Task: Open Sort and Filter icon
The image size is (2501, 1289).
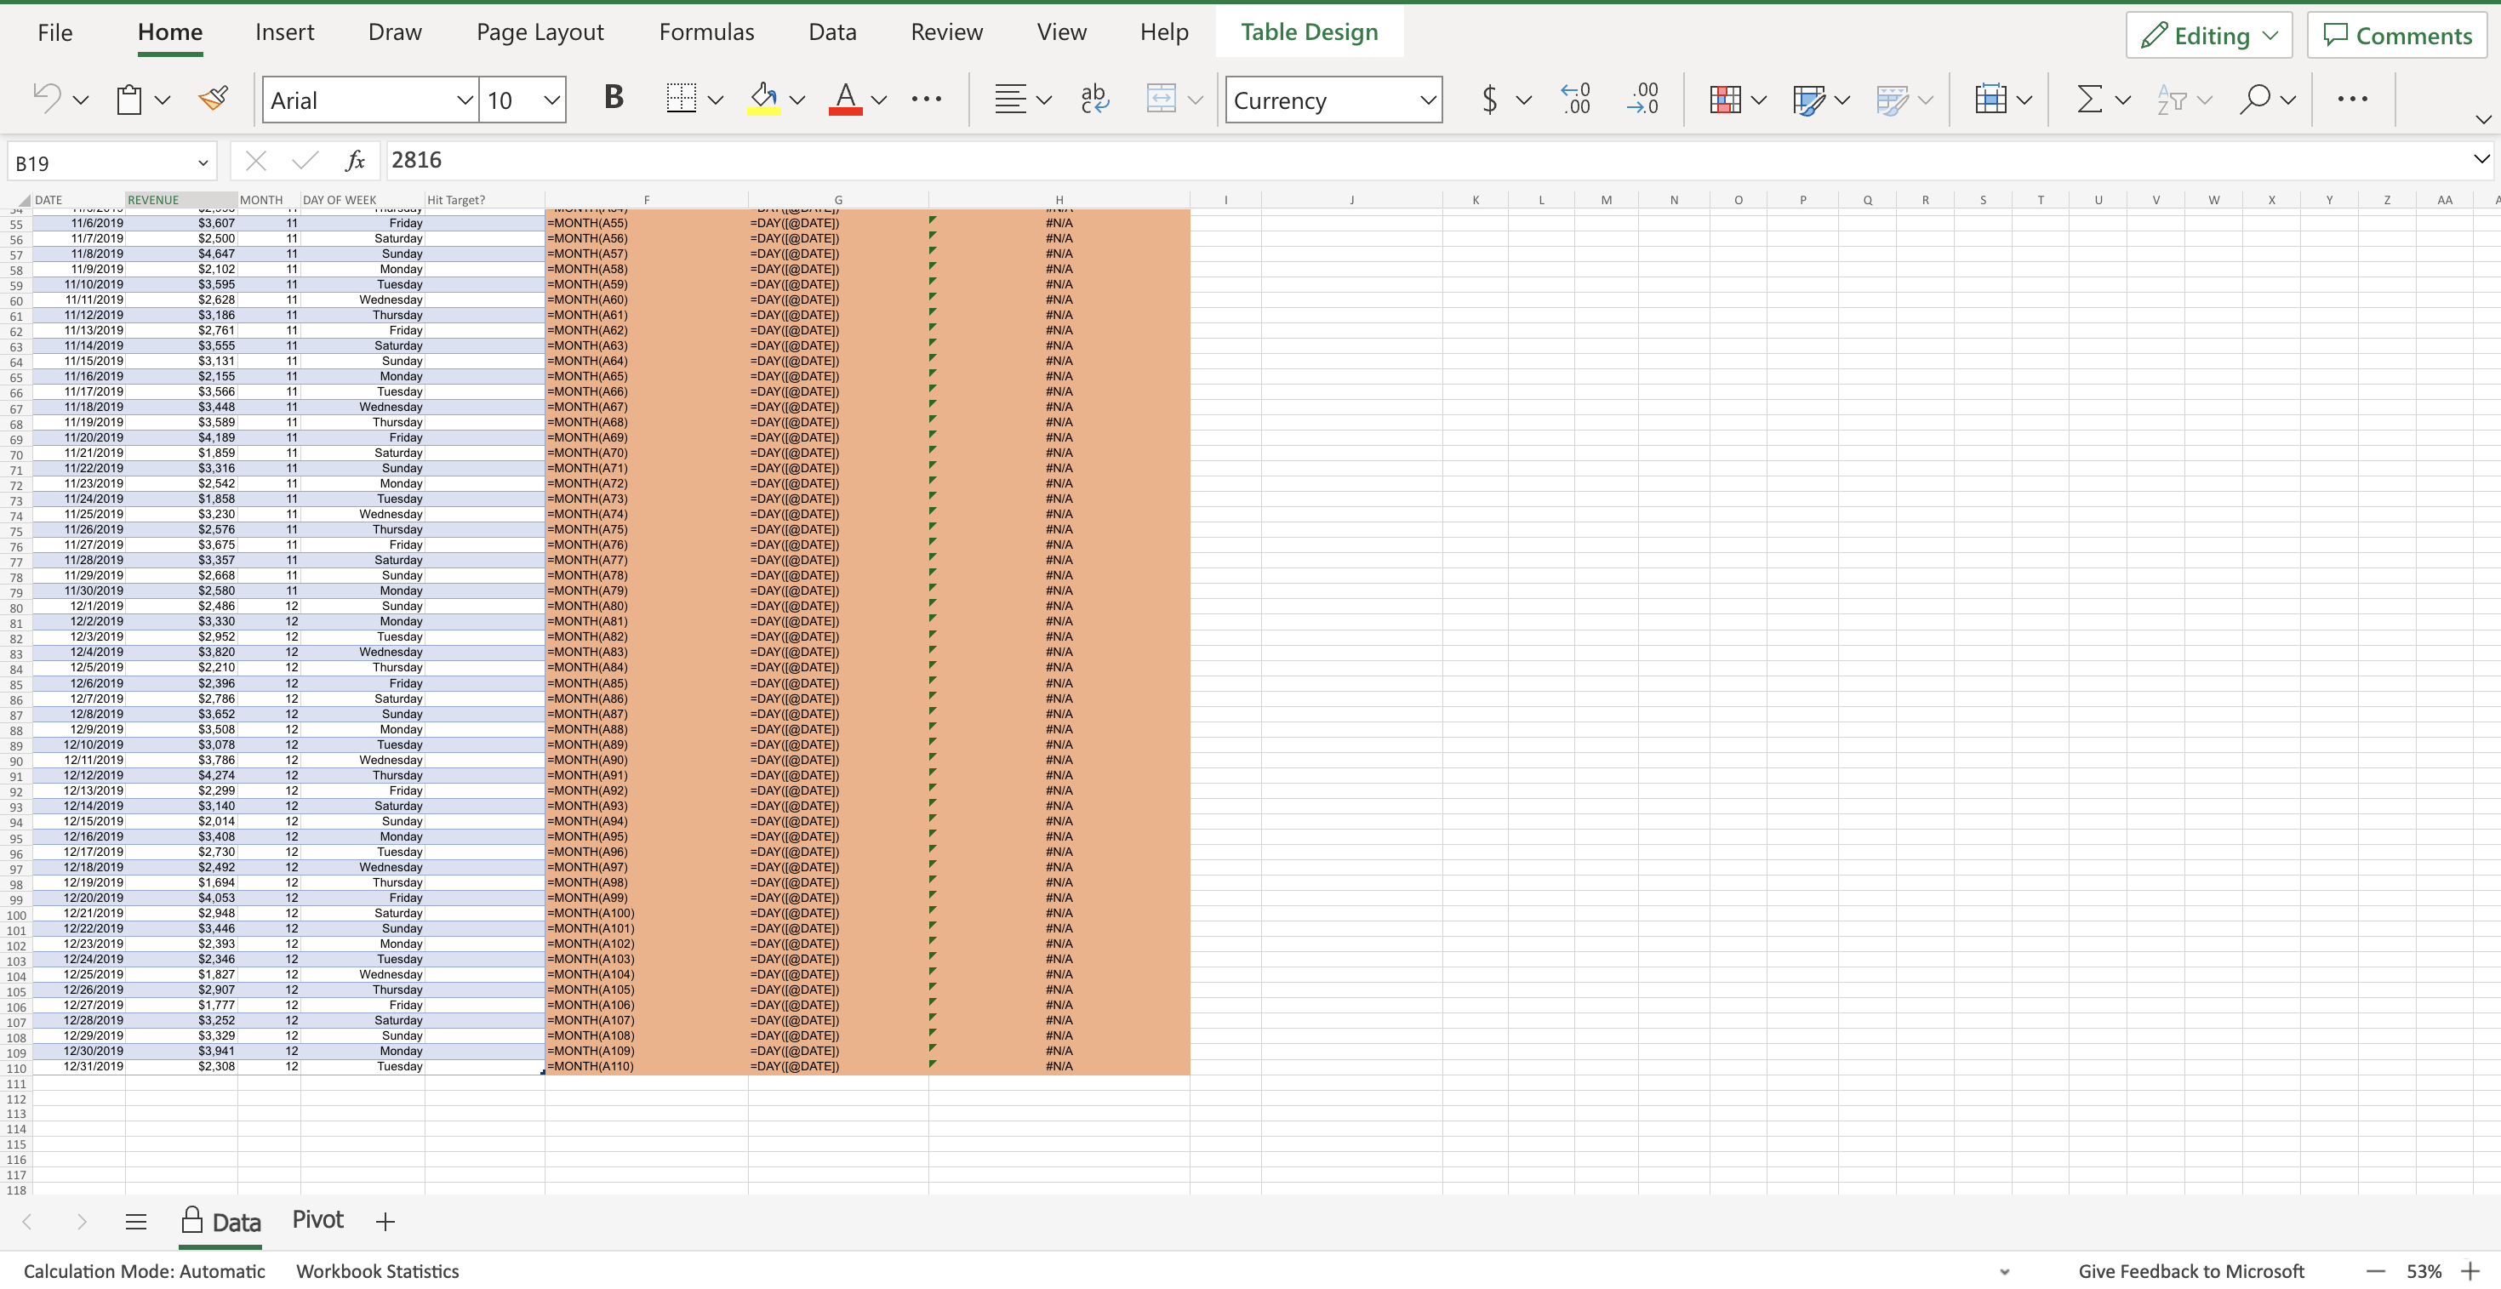Action: click(2172, 99)
